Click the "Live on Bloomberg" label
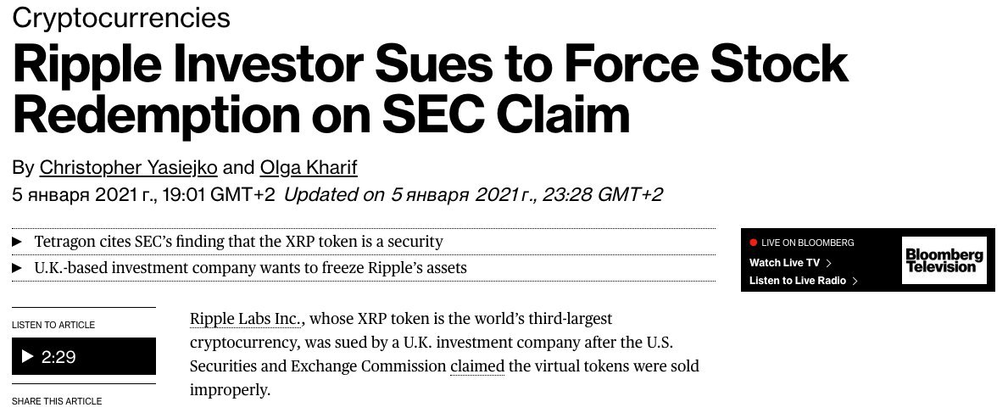The image size is (1008, 413). tap(807, 243)
